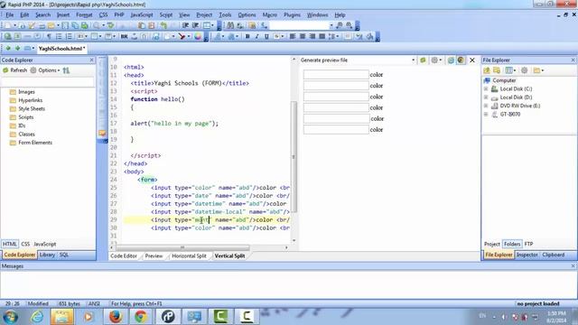
Task: Open the color wheel picker
Action: point(198,36)
